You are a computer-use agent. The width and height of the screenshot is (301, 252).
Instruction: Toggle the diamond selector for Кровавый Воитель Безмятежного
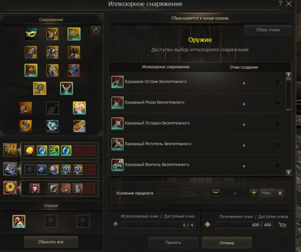[x=277, y=165]
